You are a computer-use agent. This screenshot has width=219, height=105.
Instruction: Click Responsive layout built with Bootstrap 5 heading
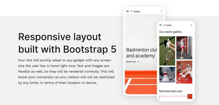[x=67, y=43]
